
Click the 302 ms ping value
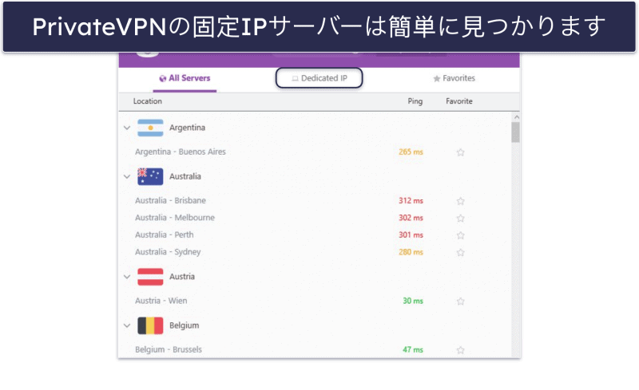point(411,218)
